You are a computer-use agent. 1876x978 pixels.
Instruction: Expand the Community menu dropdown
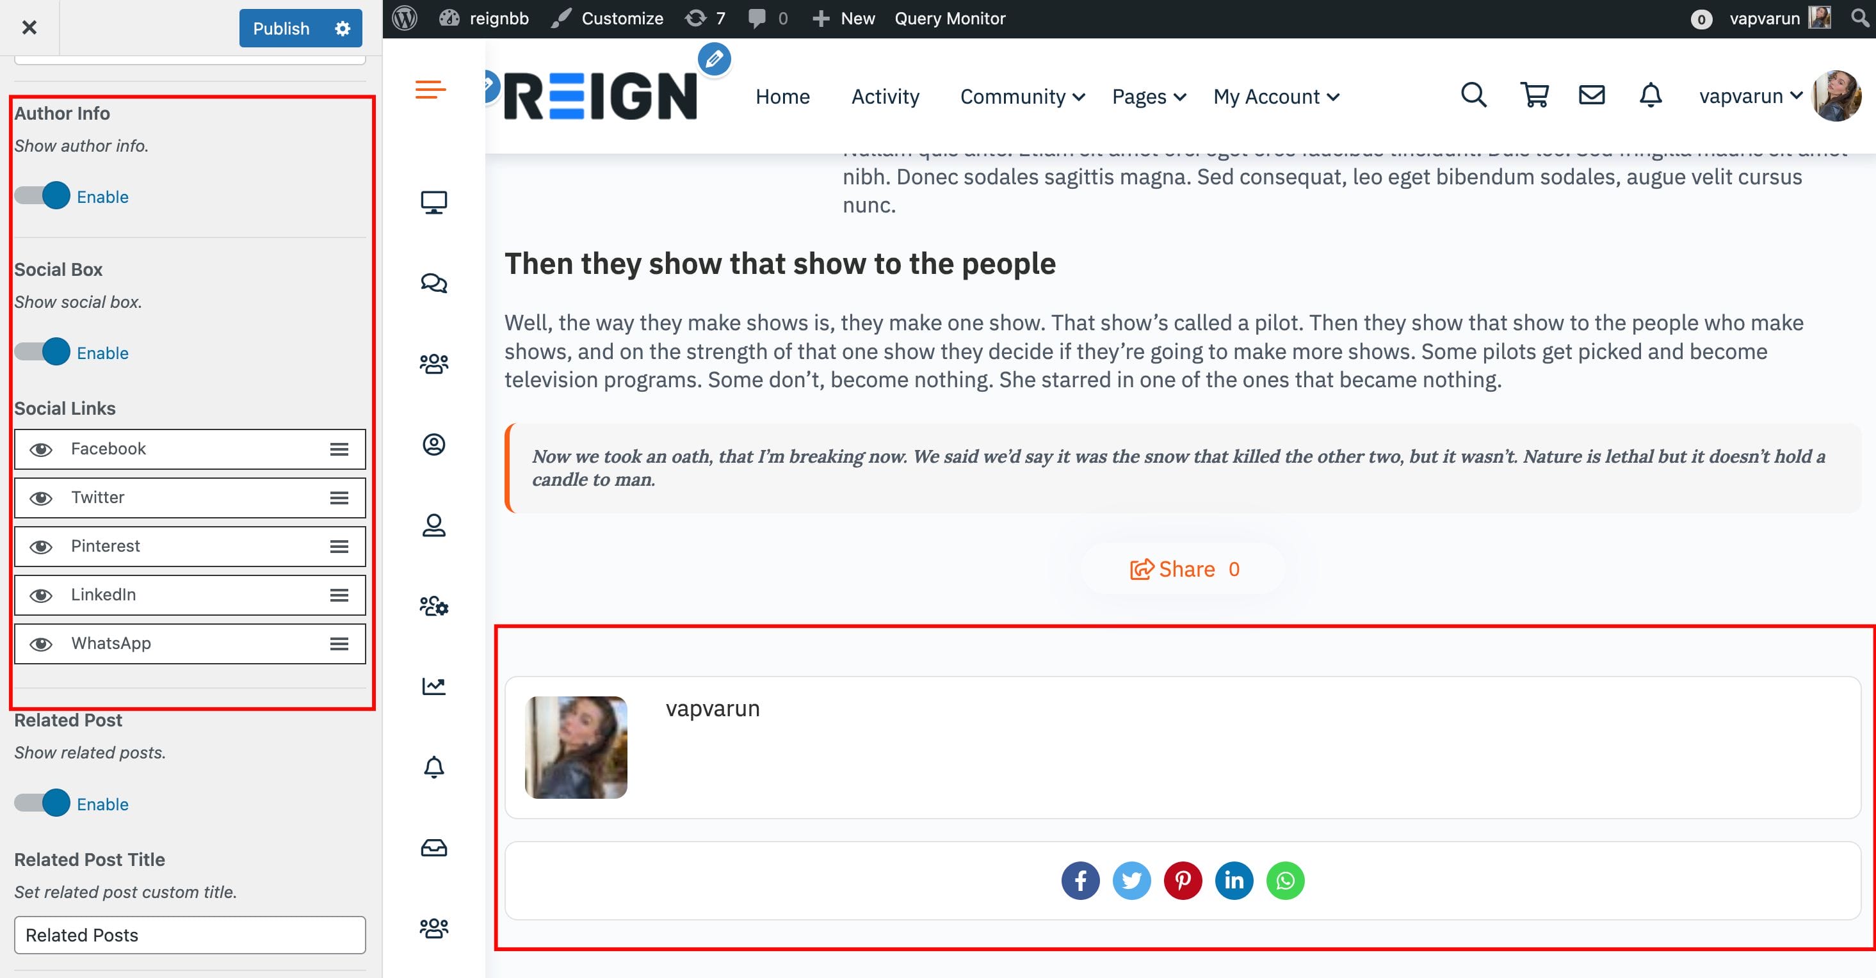[1022, 97]
